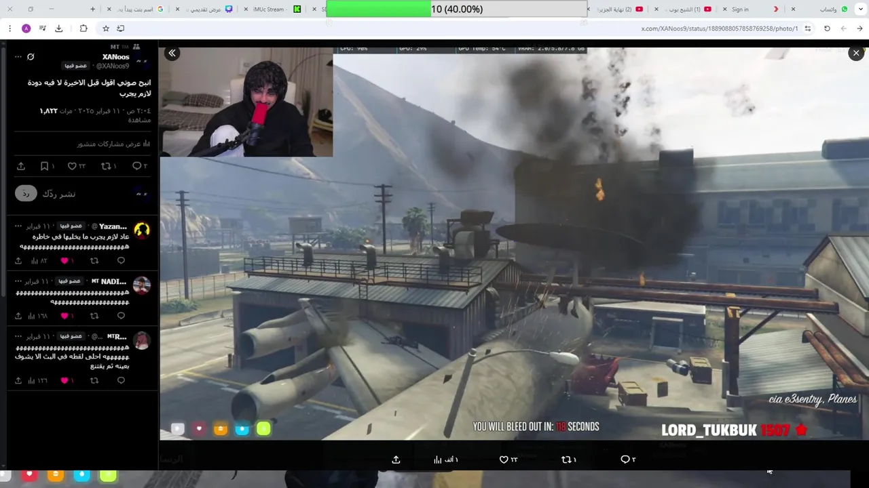Image resolution: width=869 pixels, height=488 pixels.
Task: Bookmark XANoos's main post
Action: [45, 166]
